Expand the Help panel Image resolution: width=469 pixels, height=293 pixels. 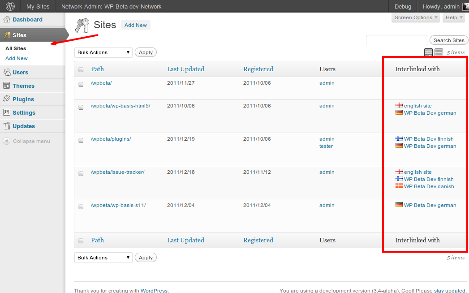[454, 17]
